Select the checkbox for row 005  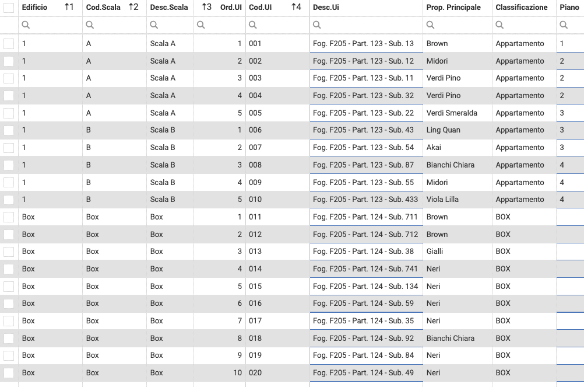click(9, 113)
